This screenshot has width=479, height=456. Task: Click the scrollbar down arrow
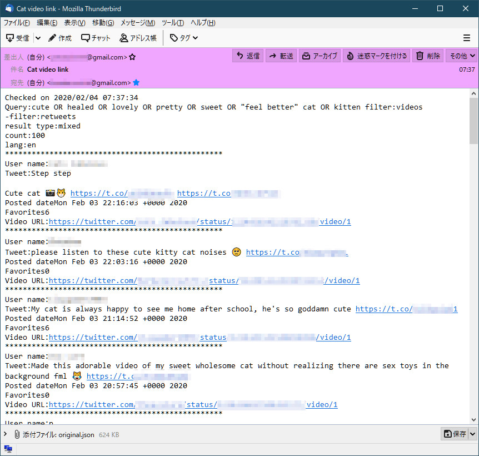point(473,420)
